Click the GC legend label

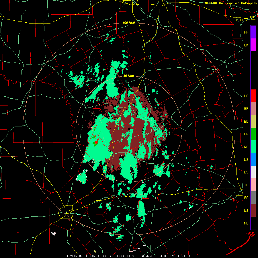tap(246, 198)
